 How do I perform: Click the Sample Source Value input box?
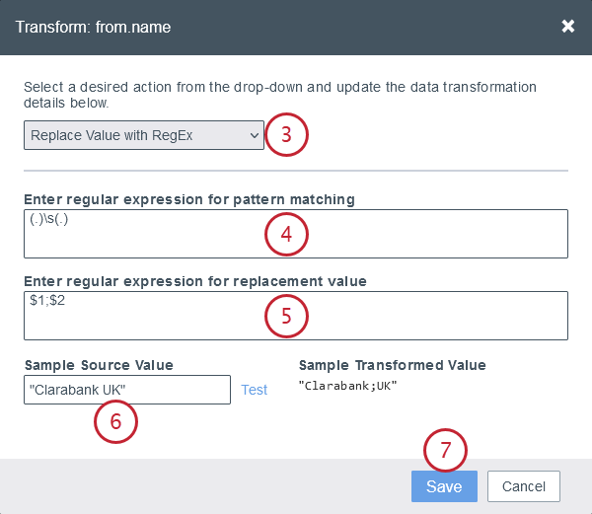[126, 390]
